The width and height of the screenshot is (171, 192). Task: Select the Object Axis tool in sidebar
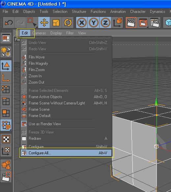[6, 78]
